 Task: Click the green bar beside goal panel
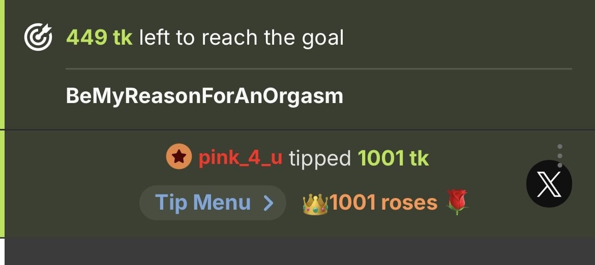click(x=2, y=64)
